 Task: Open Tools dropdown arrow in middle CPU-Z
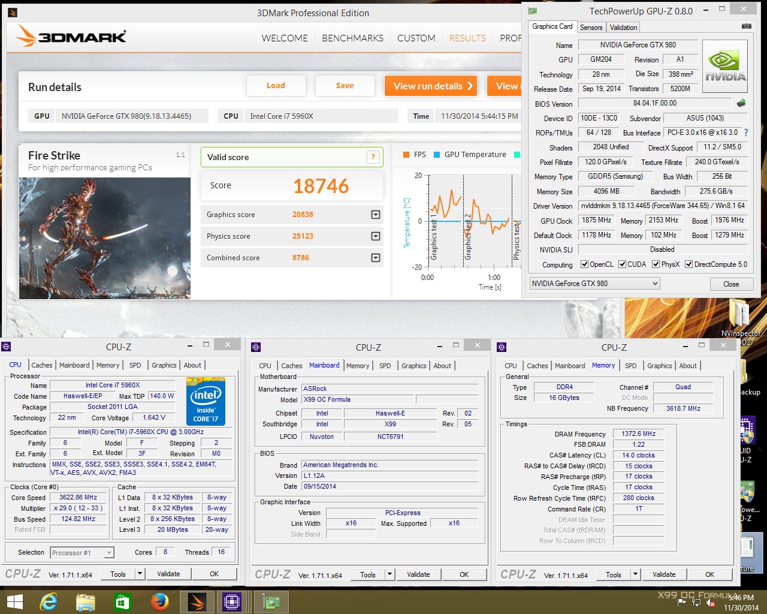click(x=389, y=574)
